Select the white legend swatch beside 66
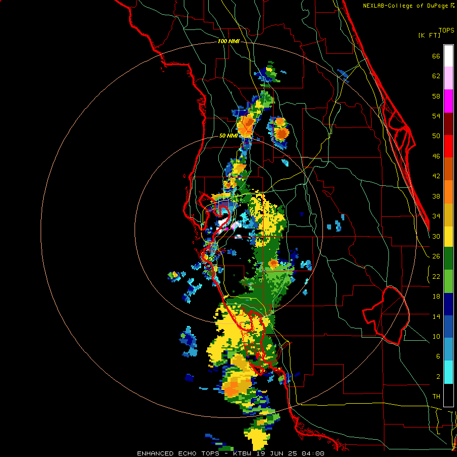The width and height of the screenshot is (457, 457). point(448,56)
